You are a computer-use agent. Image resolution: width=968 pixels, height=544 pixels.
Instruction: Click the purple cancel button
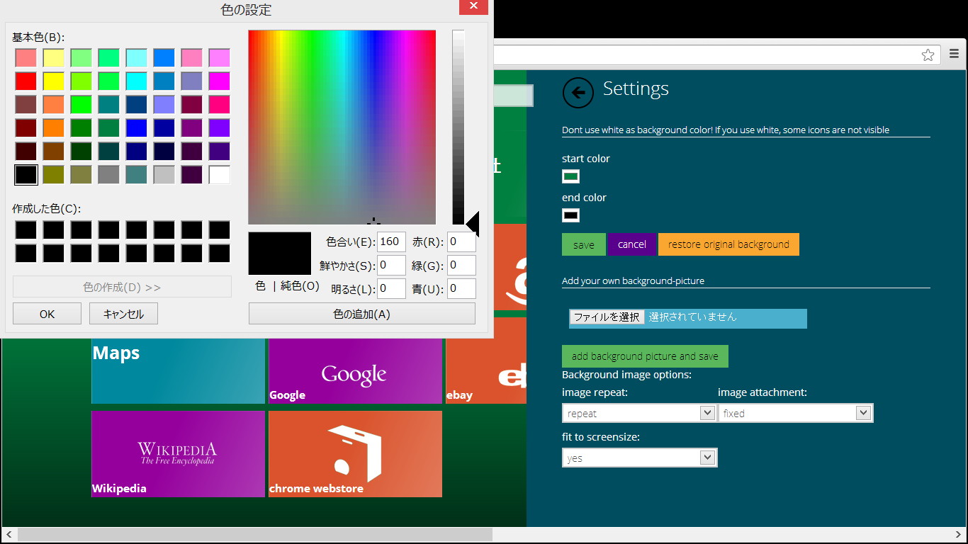click(632, 244)
